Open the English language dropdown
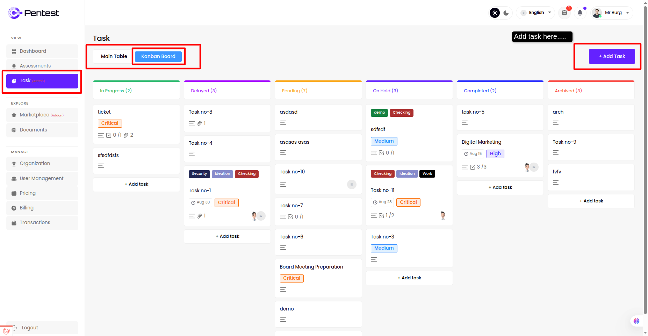The image size is (648, 336). [x=535, y=13]
